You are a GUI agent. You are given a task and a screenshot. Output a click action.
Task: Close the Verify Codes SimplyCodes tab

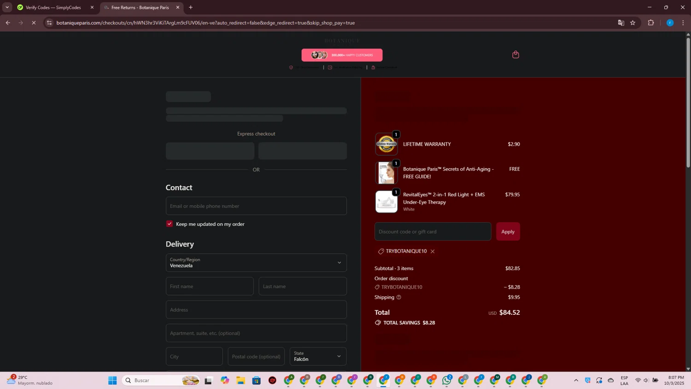(x=92, y=7)
